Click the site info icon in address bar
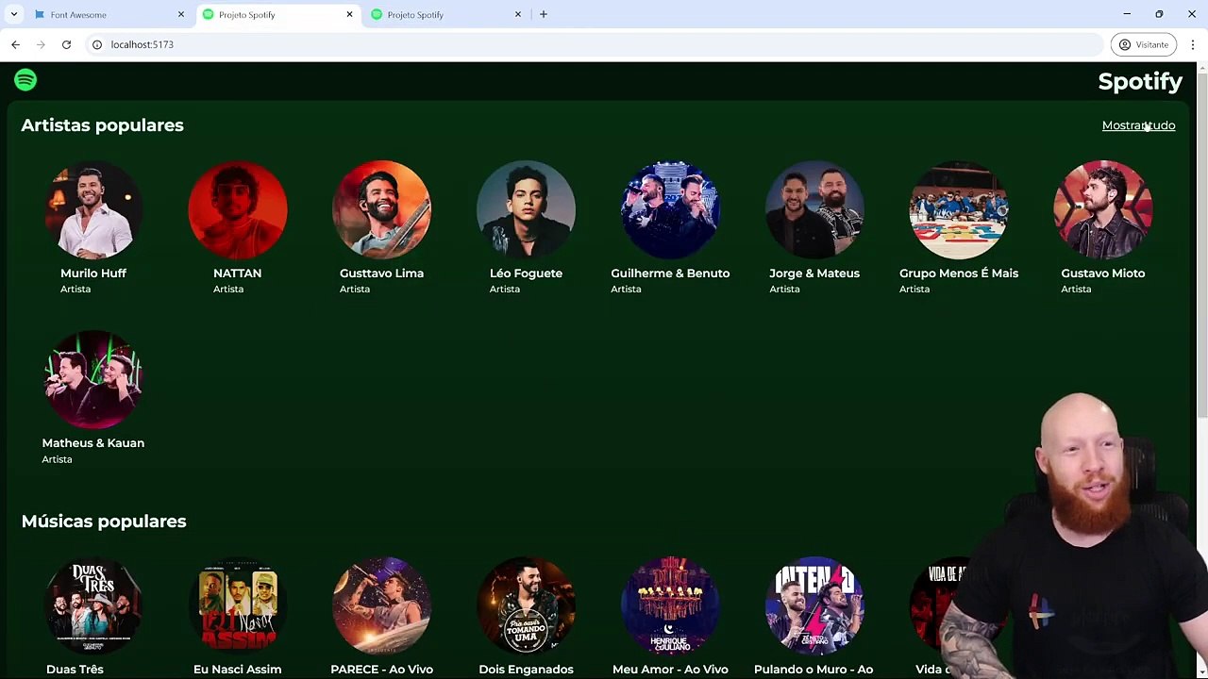The height and width of the screenshot is (679, 1208). (96, 44)
